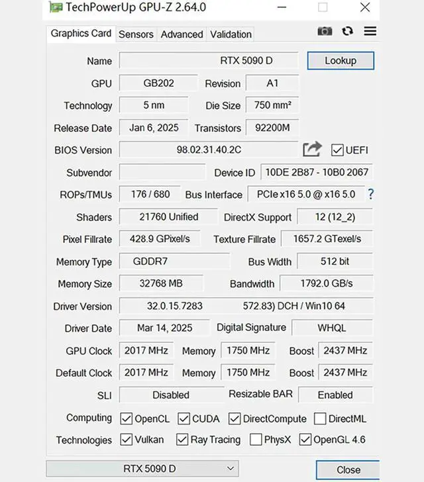Click the Name field showing RTX 5090 D

pyautogui.click(x=209, y=61)
